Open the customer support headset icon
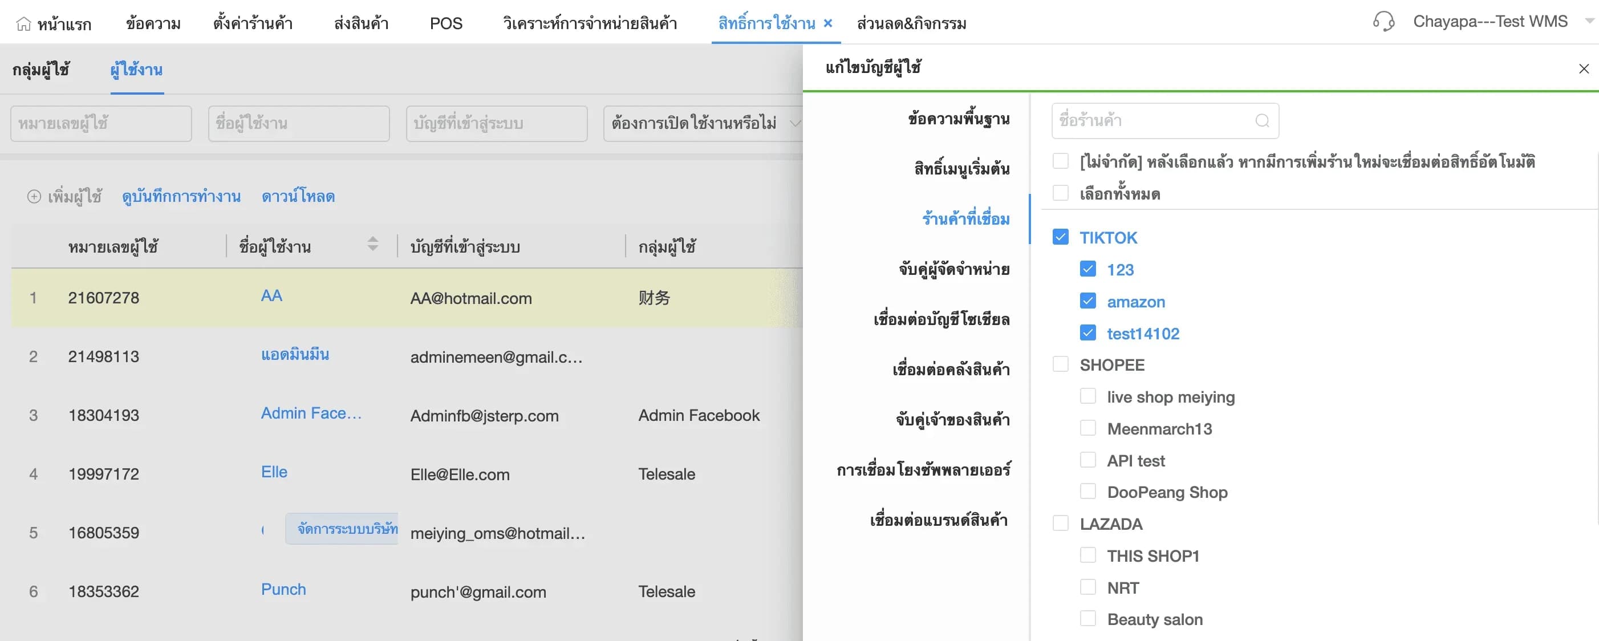This screenshot has width=1599, height=641. point(1383,22)
